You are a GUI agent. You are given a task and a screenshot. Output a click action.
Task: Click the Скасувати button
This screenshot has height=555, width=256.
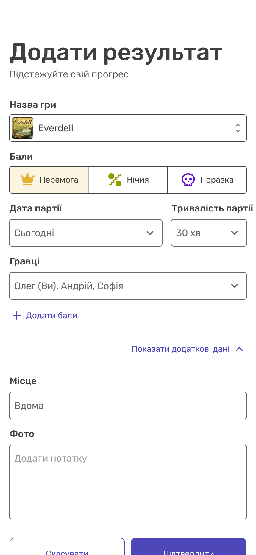tap(67, 546)
